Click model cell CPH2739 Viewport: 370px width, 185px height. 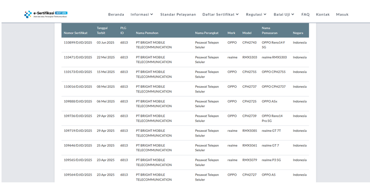point(250,116)
